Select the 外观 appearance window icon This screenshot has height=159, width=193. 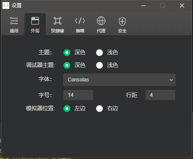coord(35,21)
